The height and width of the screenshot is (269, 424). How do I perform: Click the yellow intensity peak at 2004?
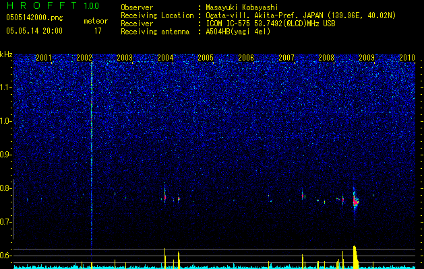(x=165, y=258)
